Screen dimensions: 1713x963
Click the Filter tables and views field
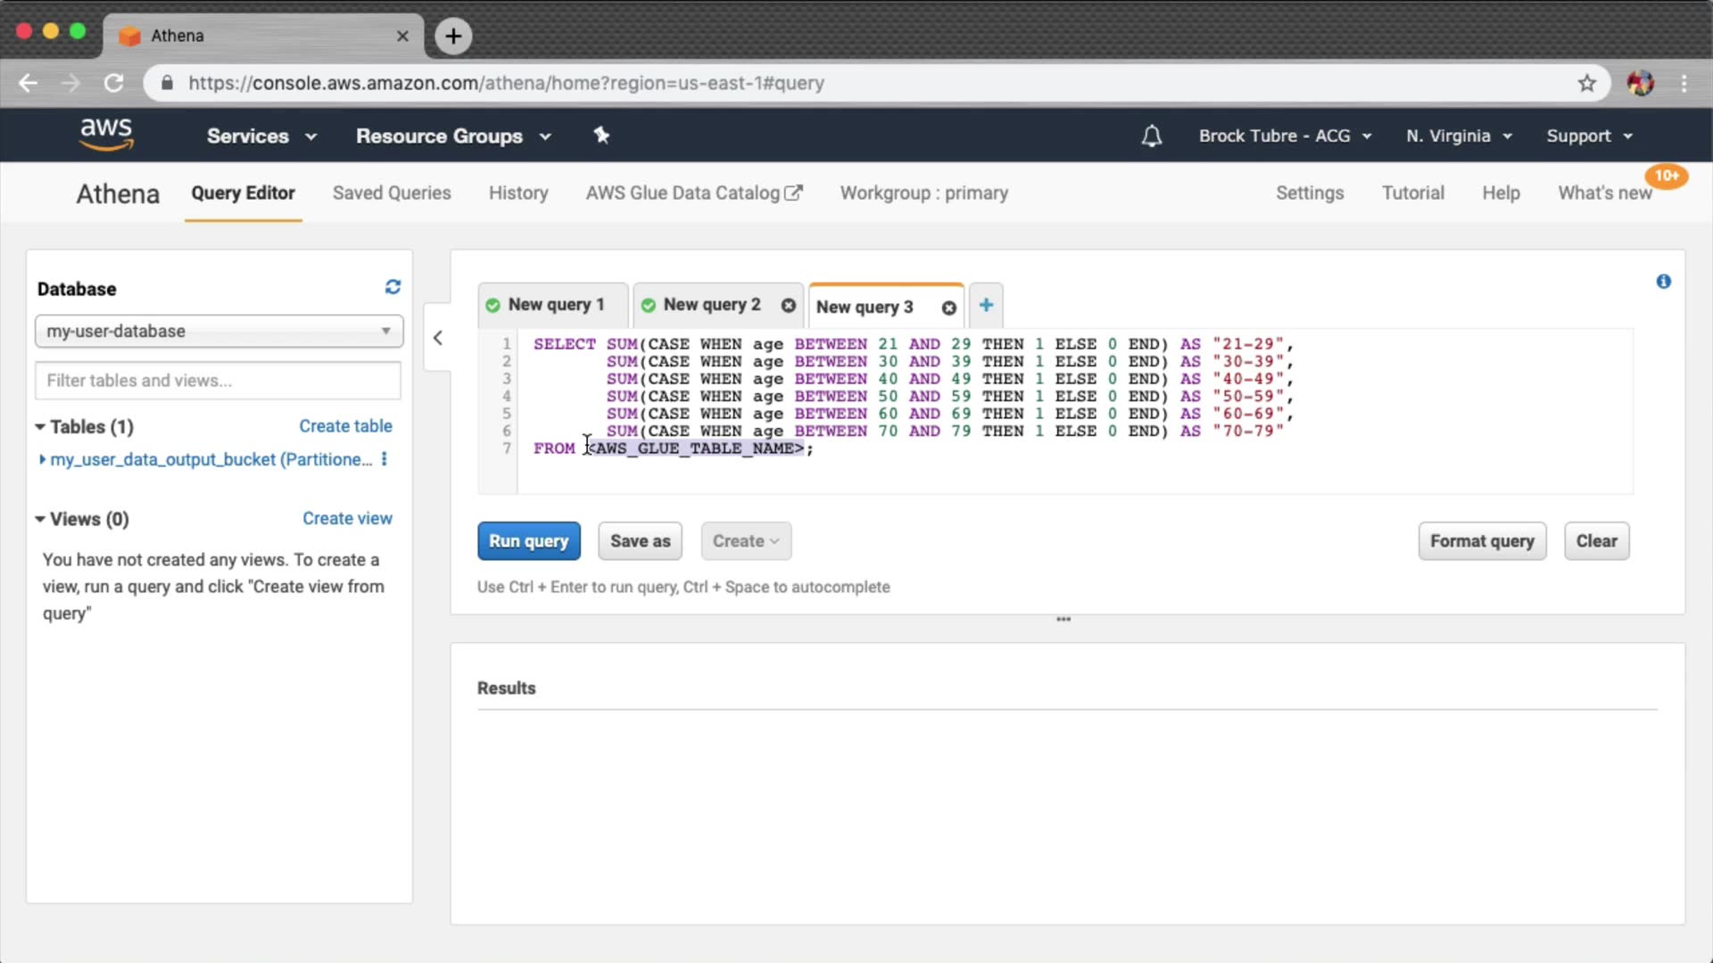click(218, 381)
